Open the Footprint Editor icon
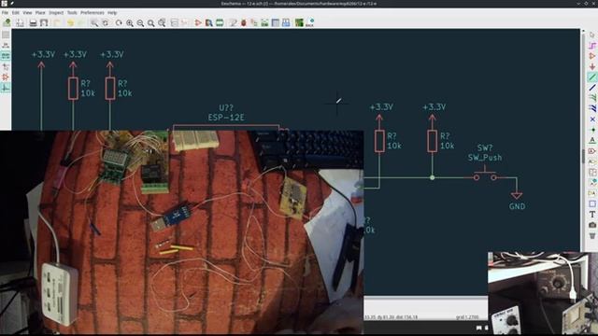 pyautogui.click(x=220, y=22)
